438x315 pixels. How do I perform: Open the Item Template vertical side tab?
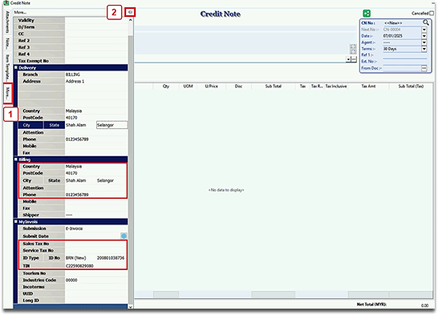pos(7,67)
